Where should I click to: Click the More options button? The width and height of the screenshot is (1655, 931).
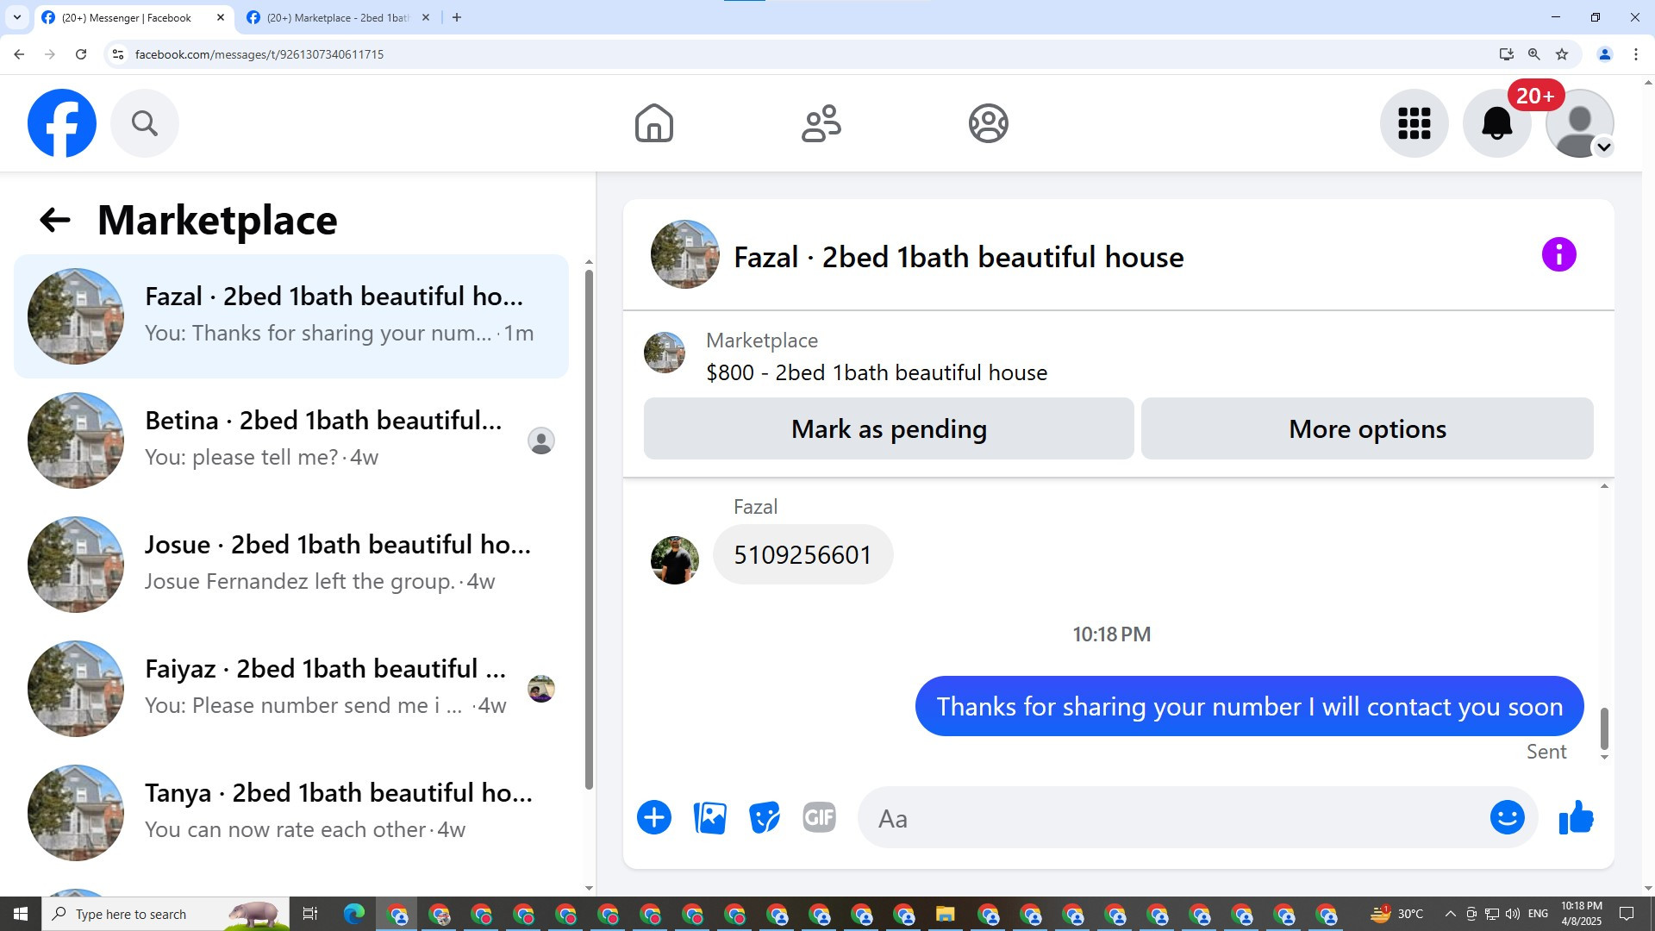[x=1367, y=428]
